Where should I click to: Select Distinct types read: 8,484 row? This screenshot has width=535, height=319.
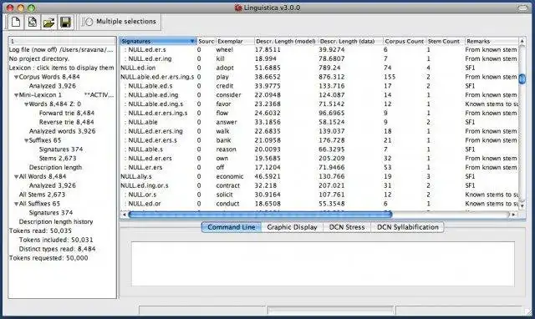click(57, 249)
